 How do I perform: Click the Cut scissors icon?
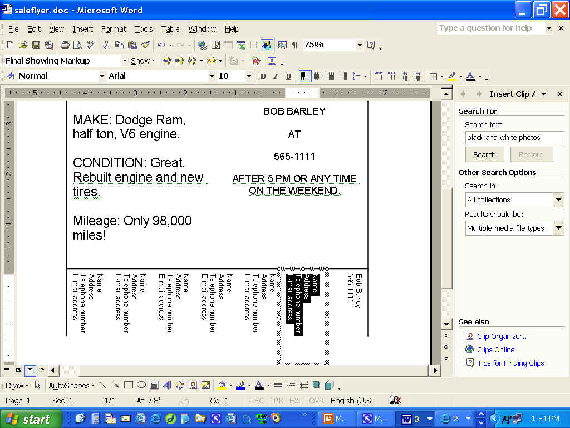[x=106, y=45]
